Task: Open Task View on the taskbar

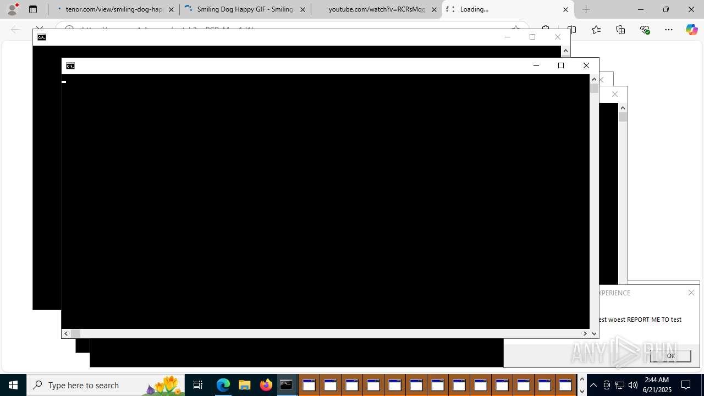Action: click(x=198, y=385)
